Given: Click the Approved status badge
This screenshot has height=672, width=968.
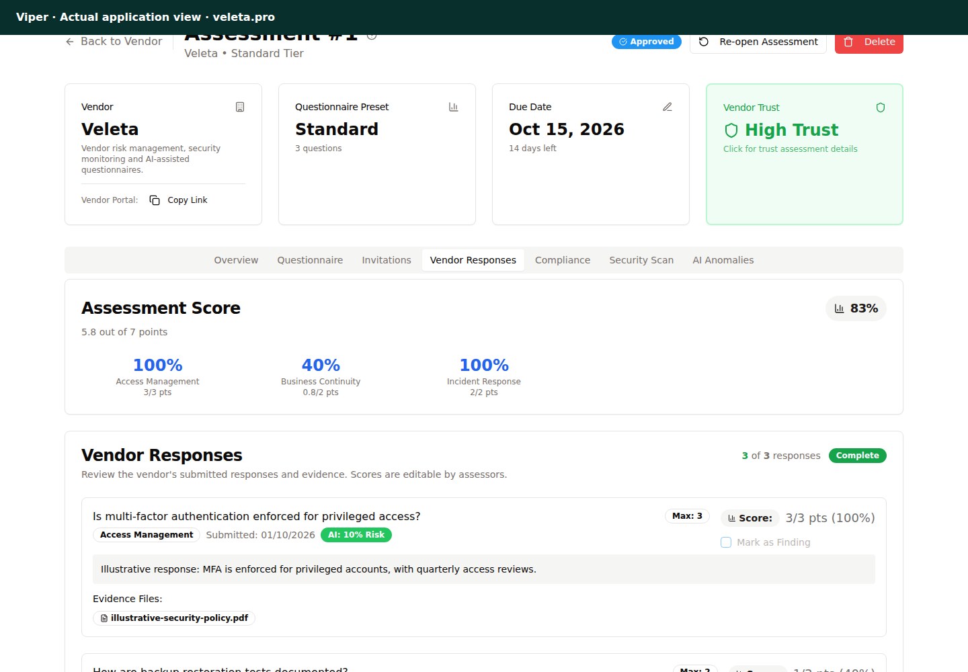Looking at the screenshot, I should coord(647,42).
